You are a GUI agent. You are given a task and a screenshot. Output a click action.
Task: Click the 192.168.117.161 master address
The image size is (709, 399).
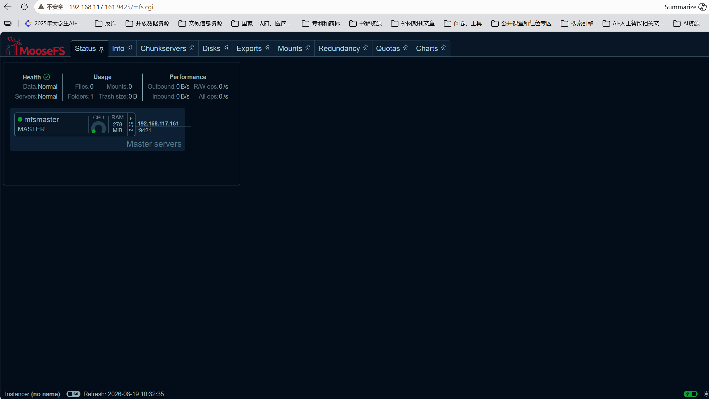158,123
